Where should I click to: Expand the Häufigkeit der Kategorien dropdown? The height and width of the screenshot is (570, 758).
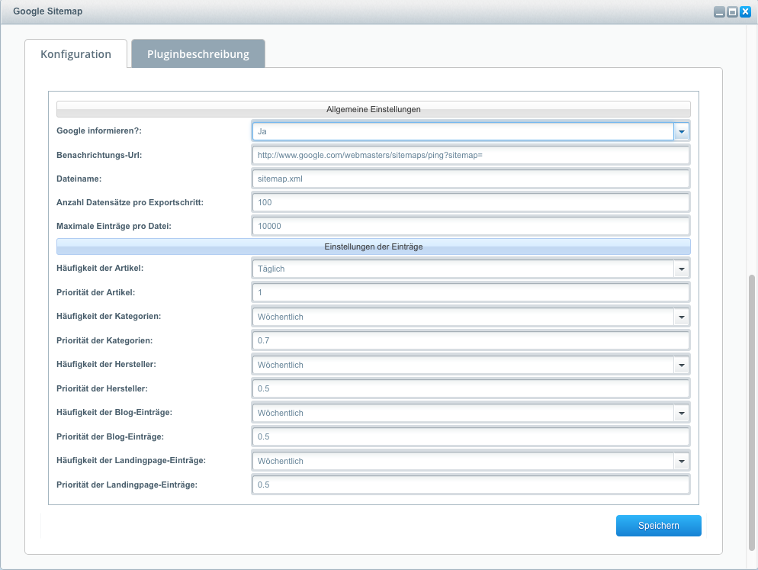[681, 317]
